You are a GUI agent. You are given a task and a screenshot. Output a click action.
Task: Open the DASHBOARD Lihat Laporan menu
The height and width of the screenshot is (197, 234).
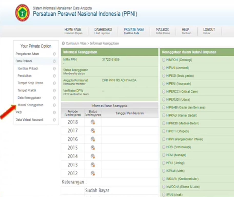(x=103, y=31)
